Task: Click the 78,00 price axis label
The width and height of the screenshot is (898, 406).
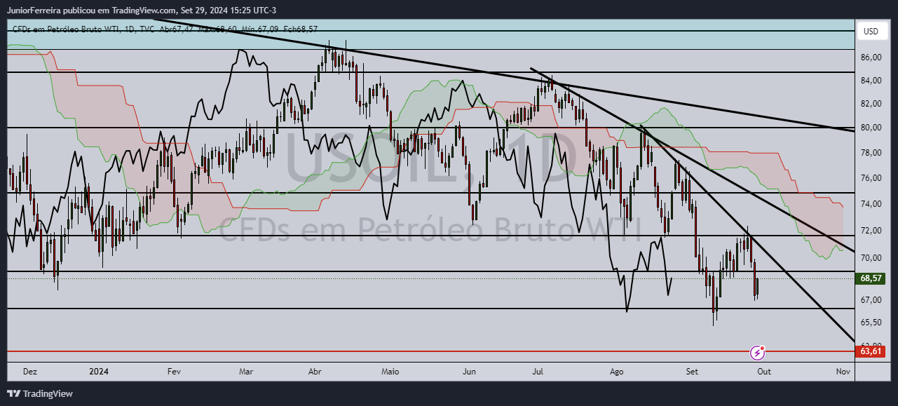Action: [x=871, y=153]
